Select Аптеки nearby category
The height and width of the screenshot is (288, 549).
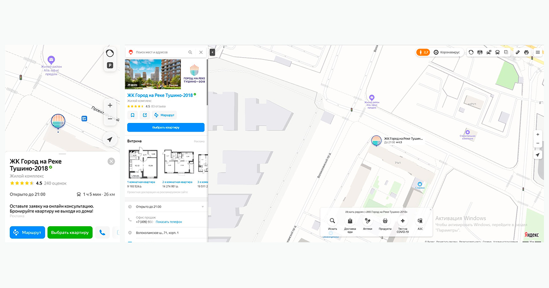(x=367, y=223)
